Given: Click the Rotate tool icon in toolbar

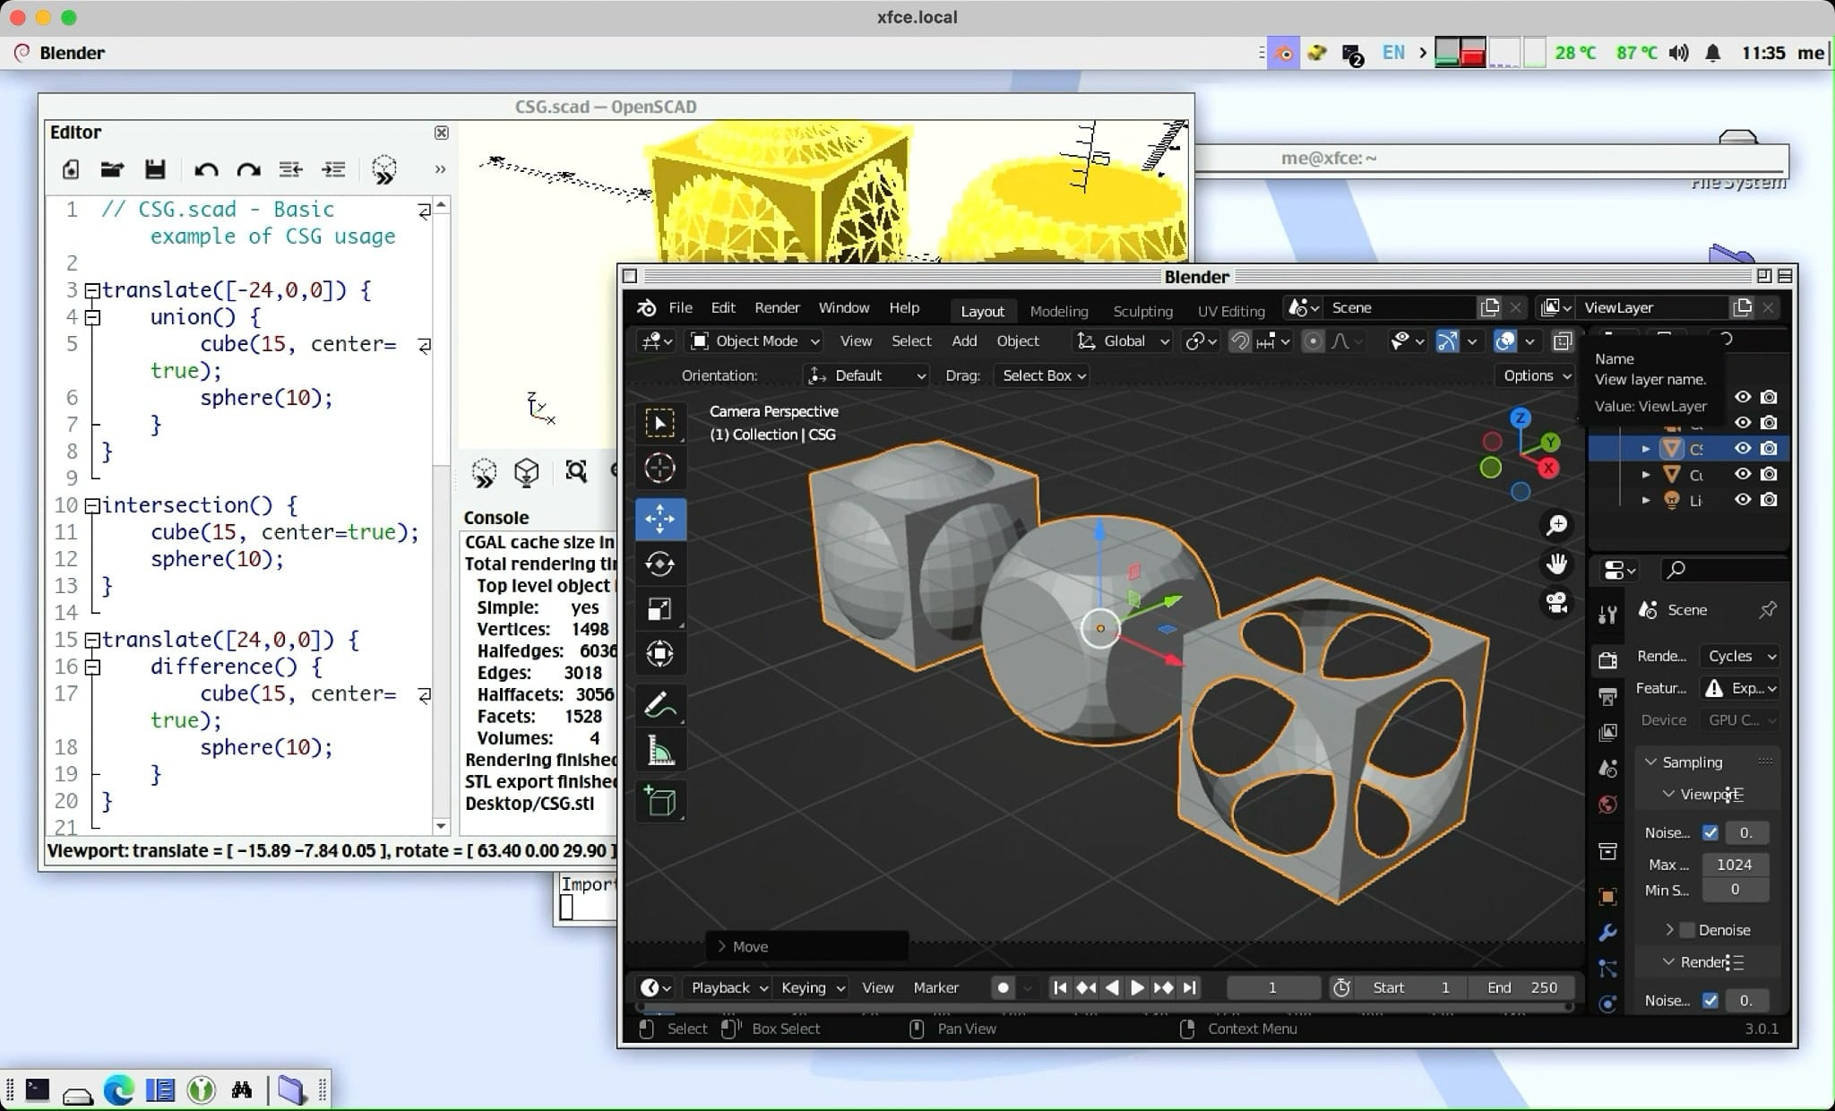Looking at the screenshot, I should [x=660, y=564].
